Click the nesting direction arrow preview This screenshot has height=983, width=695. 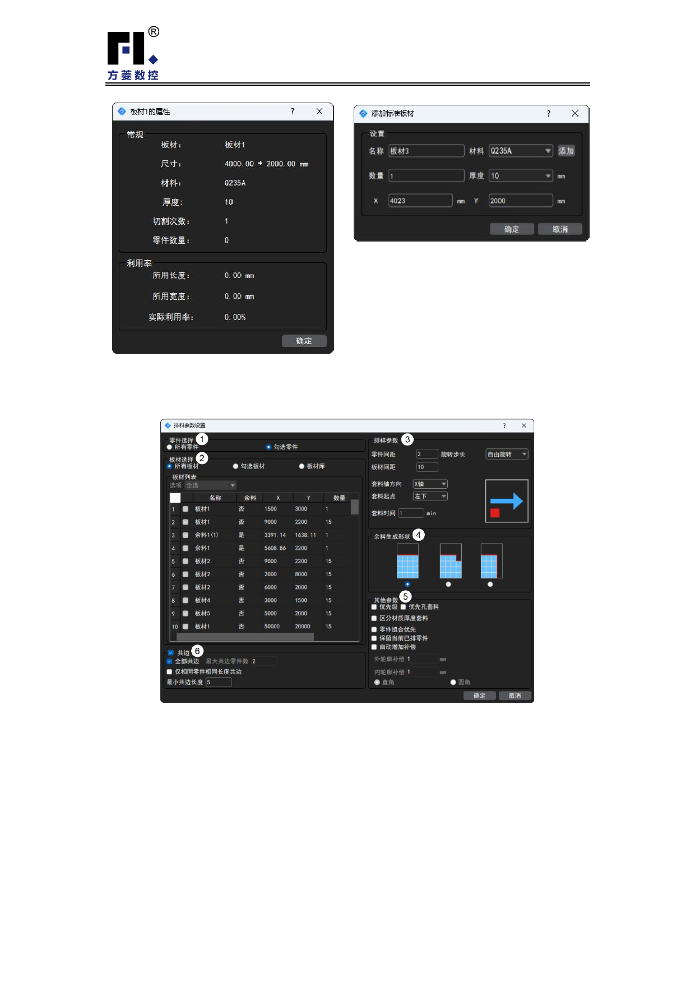(506, 501)
